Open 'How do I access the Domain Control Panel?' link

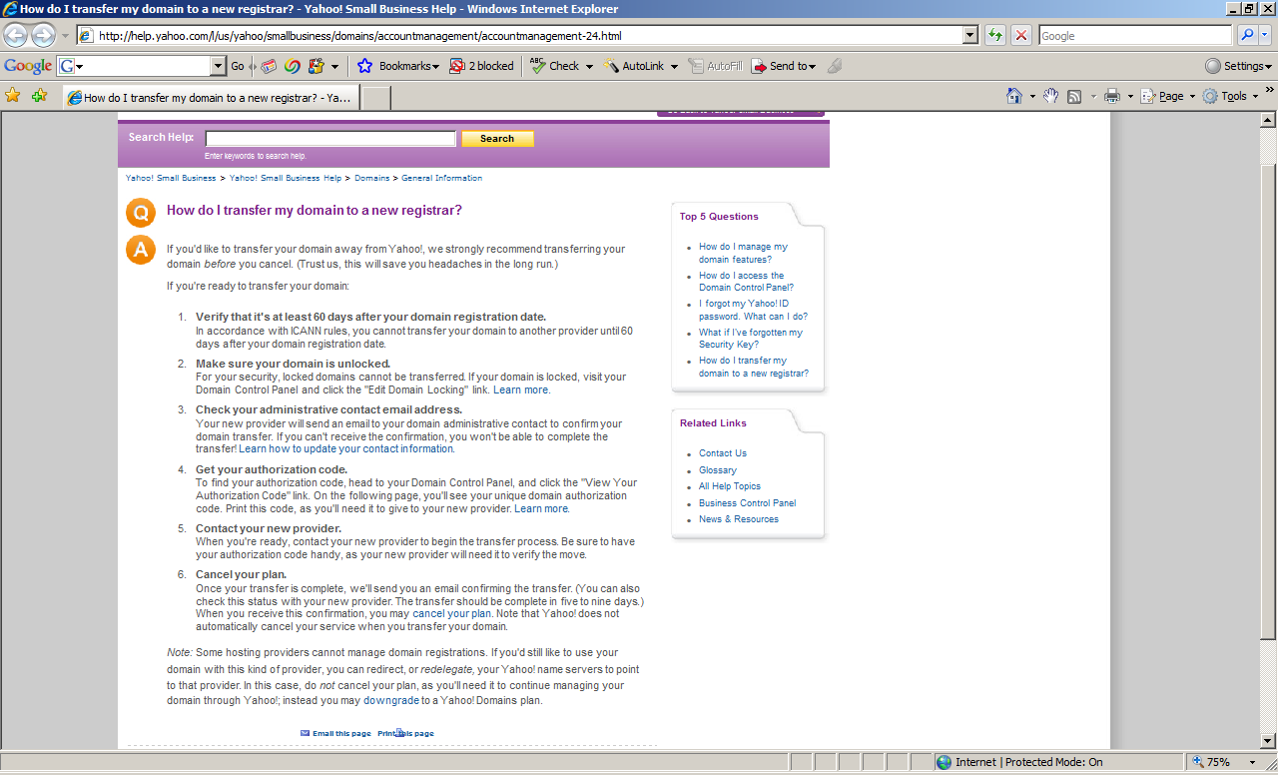point(746,282)
